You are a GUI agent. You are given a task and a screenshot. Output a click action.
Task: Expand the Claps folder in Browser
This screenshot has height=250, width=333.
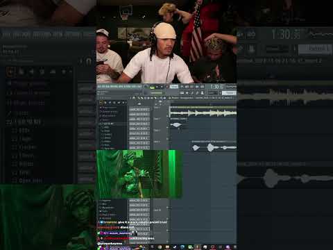coord(106,131)
